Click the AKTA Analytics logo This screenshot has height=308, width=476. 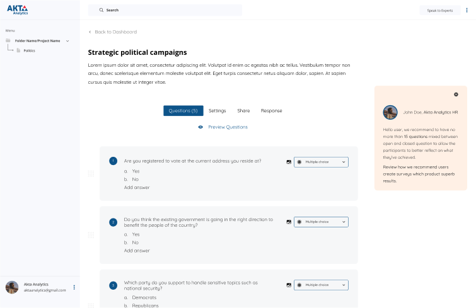pos(18,9)
